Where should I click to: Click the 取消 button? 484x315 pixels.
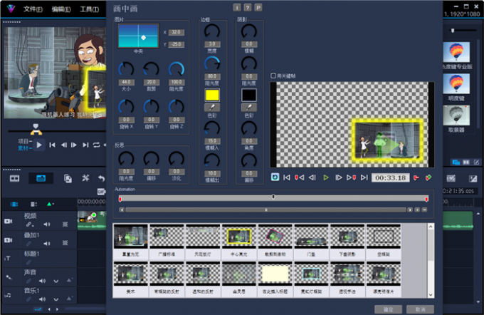(x=419, y=309)
